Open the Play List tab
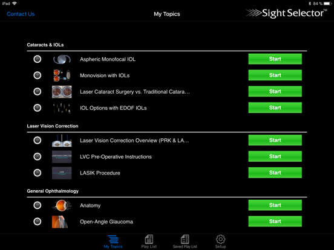The height and width of the screenshot is (250, 334). coord(149,242)
